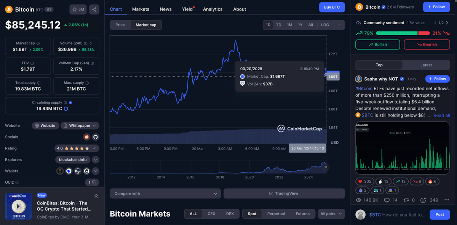Click the share icon beside the watchlist star
457x225 pixels.
pos(94,9)
